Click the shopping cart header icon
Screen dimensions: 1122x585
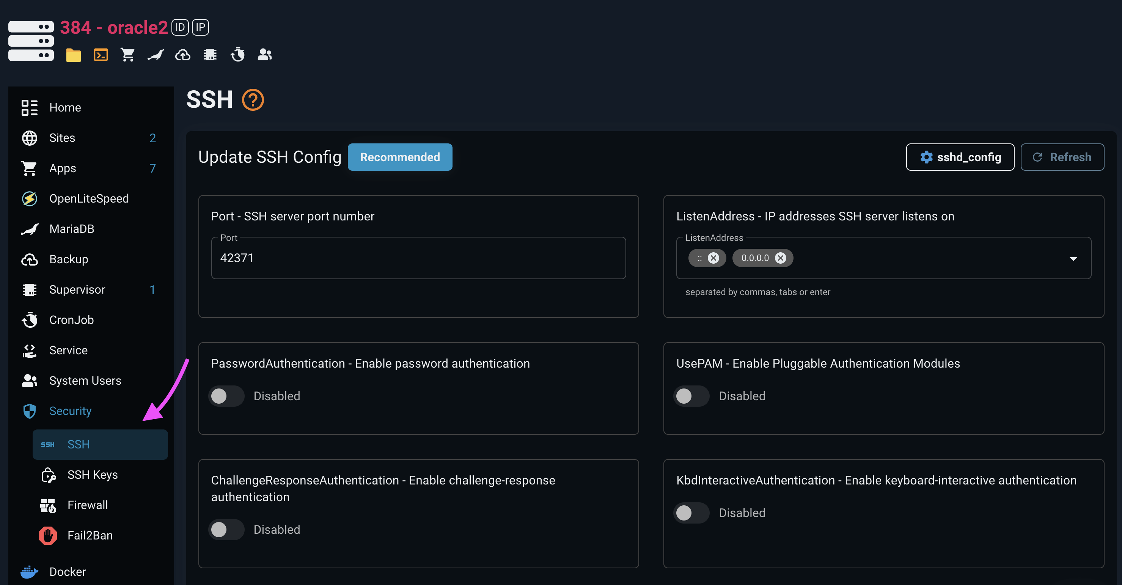click(127, 55)
